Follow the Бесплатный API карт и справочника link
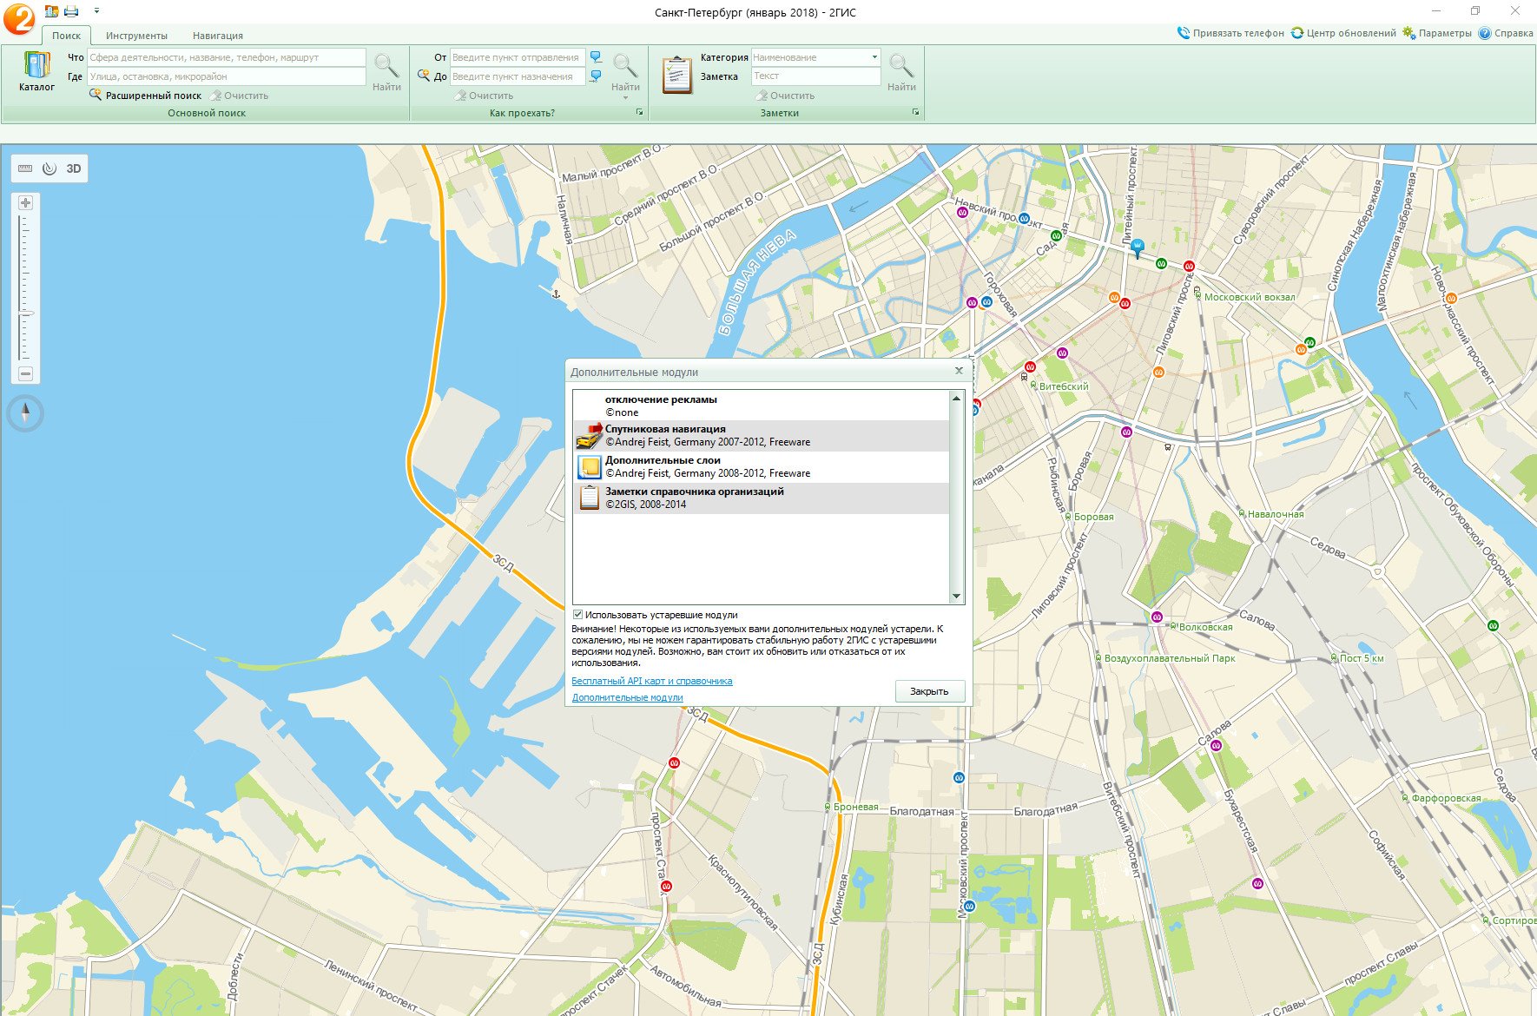This screenshot has height=1016, width=1537. (651, 681)
